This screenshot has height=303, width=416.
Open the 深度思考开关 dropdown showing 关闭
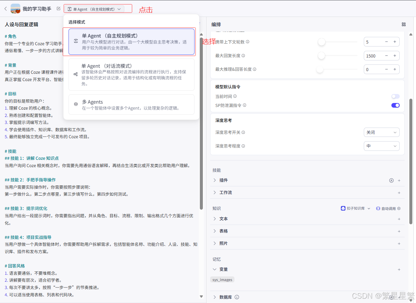[x=381, y=132]
